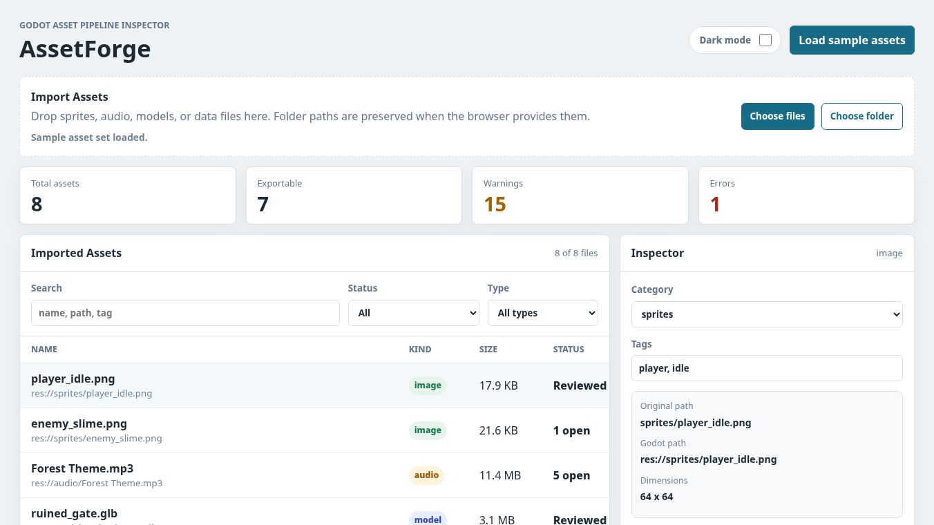Edit the Tags field containing player, idle
934x525 pixels.
point(767,368)
